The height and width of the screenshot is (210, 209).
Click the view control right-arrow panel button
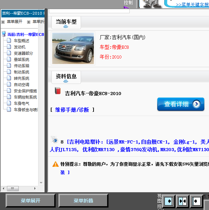pyautogui.click(x=169, y=201)
